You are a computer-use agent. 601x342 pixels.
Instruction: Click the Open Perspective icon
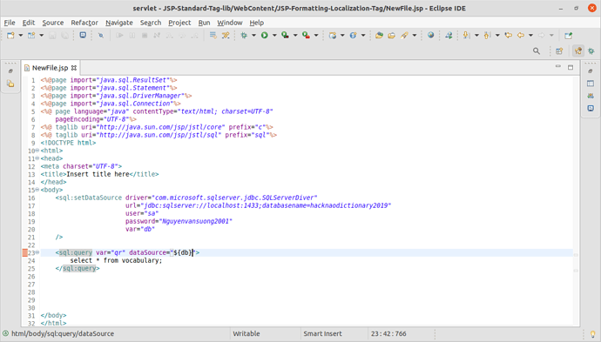(559, 51)
